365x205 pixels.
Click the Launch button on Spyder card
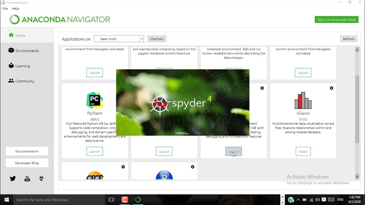tap(234, 151)
